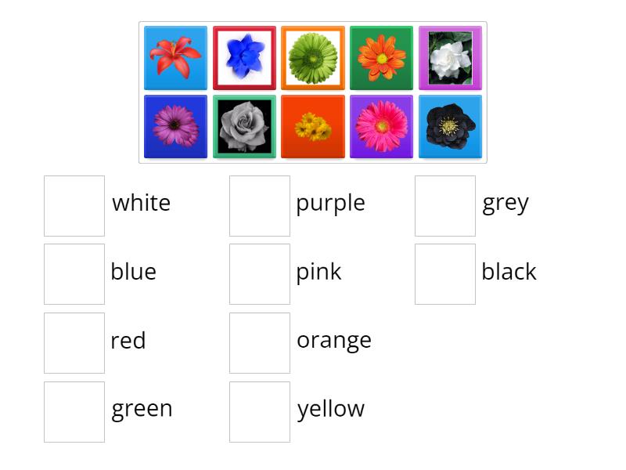Click the answer box beside blue
This screenshot has height=470, width=626.
(74, 273)
